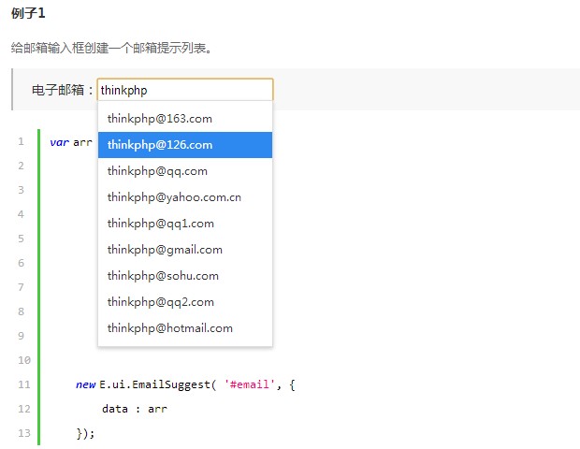The width and height of the screenshot is (580, 449).
Task: Click the email input field containing thinkphp
Action: pos(184,90)
